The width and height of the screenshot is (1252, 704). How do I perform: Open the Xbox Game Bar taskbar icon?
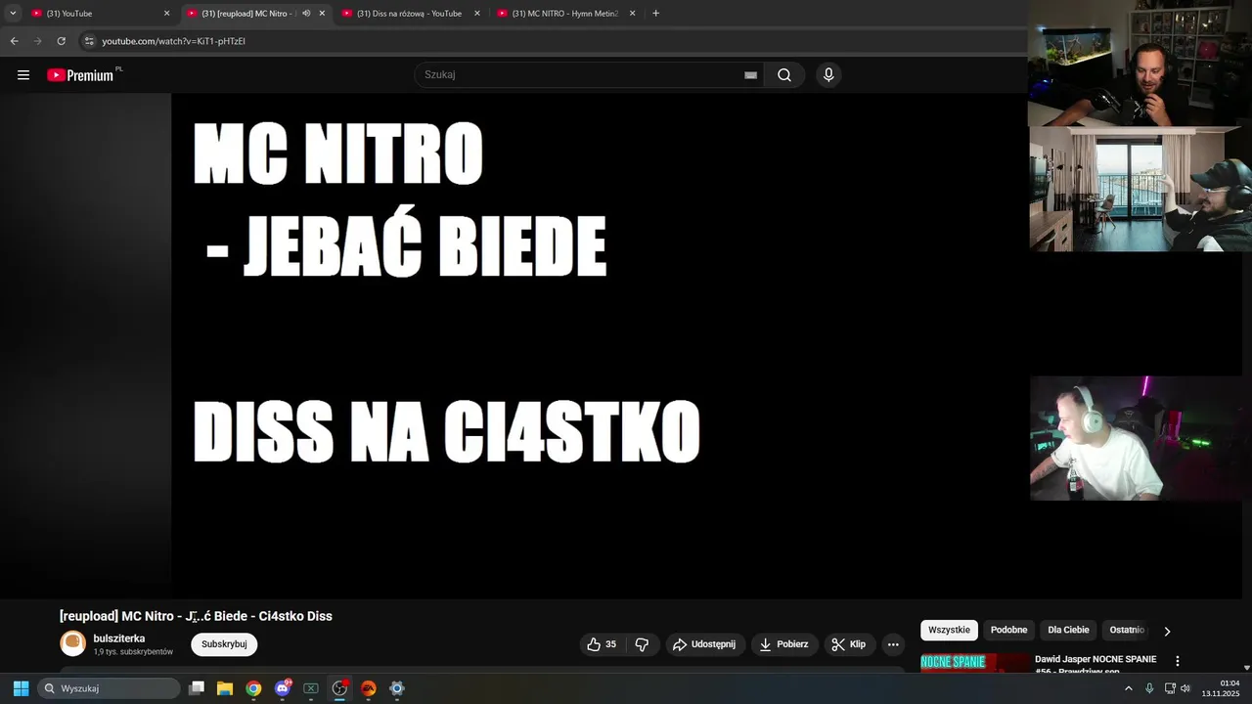311,688
